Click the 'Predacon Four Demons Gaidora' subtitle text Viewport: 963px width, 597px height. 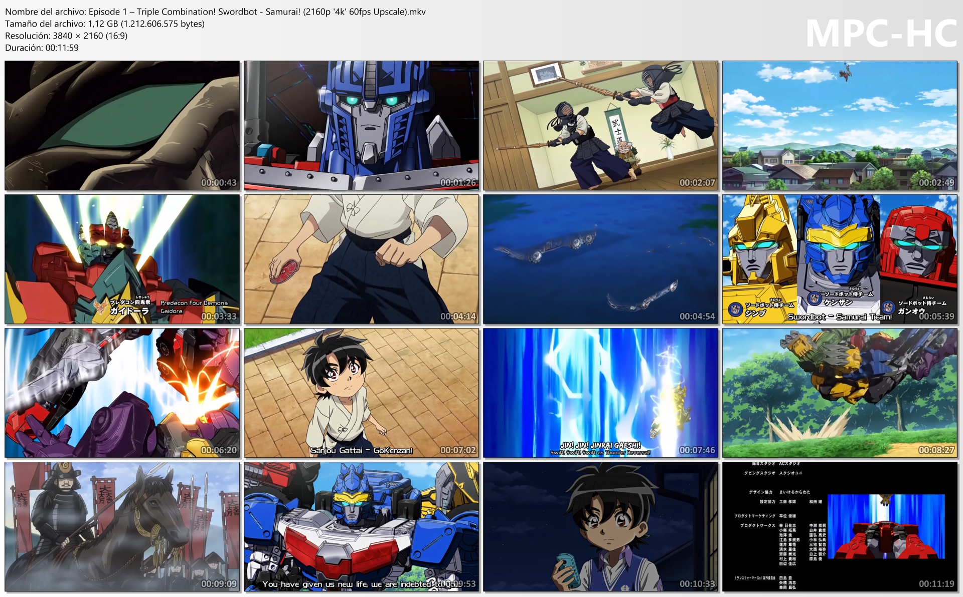(x=194, y=307)
